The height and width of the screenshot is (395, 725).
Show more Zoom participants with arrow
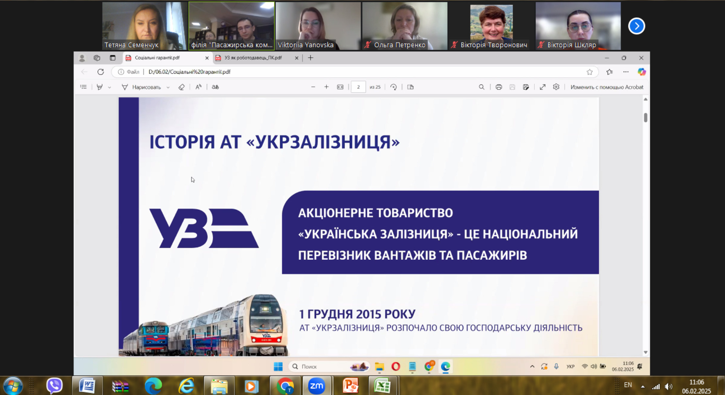tap(637, 26)
